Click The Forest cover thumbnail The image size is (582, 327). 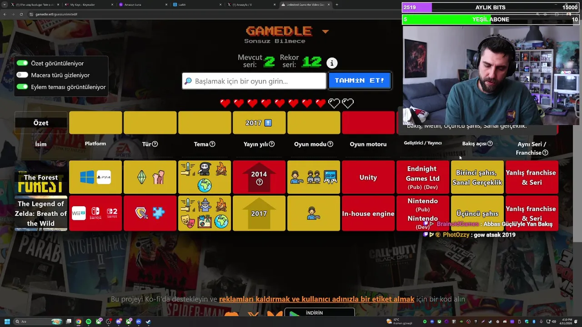(x=41, y=177)
